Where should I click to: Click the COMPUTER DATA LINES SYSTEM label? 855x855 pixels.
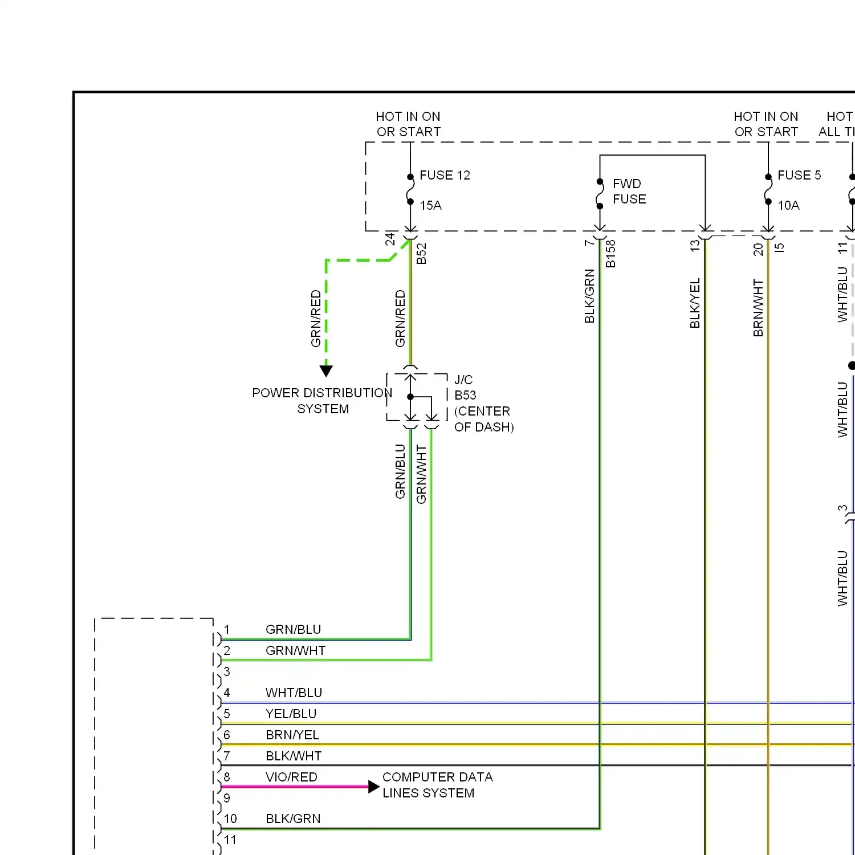coord(437,785)
